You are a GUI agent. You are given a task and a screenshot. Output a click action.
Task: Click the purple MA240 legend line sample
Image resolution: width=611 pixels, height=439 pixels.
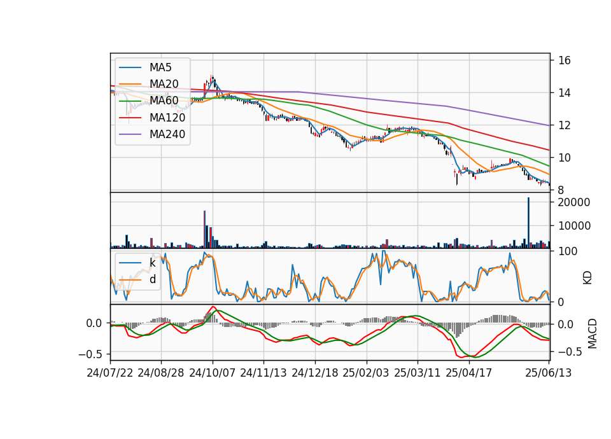130,134
